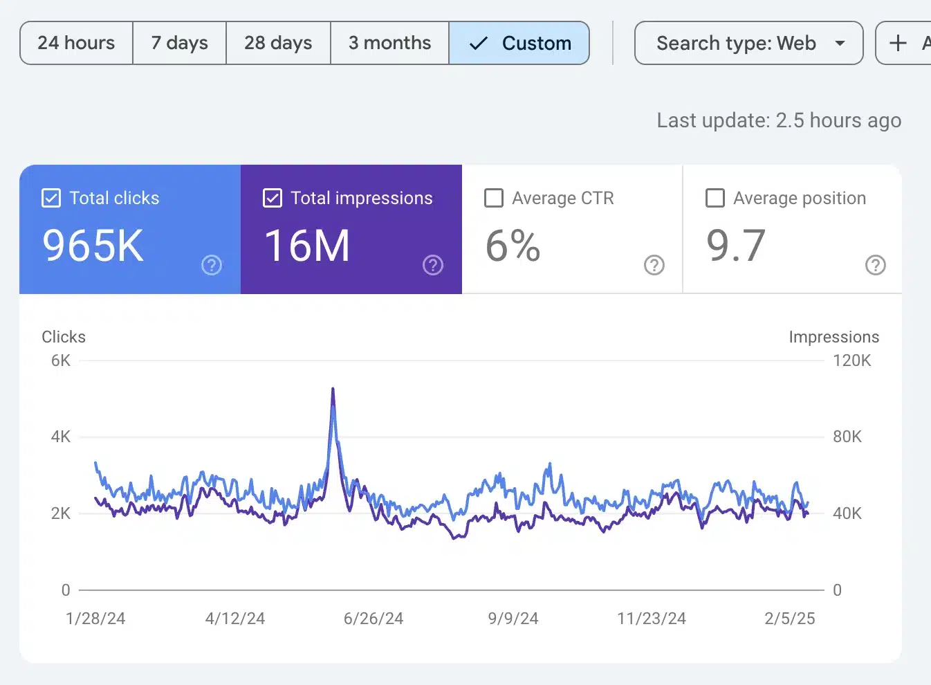Open the Search type: Web dropdown
The height and width of the screenshot is (685, 931).
748,43
